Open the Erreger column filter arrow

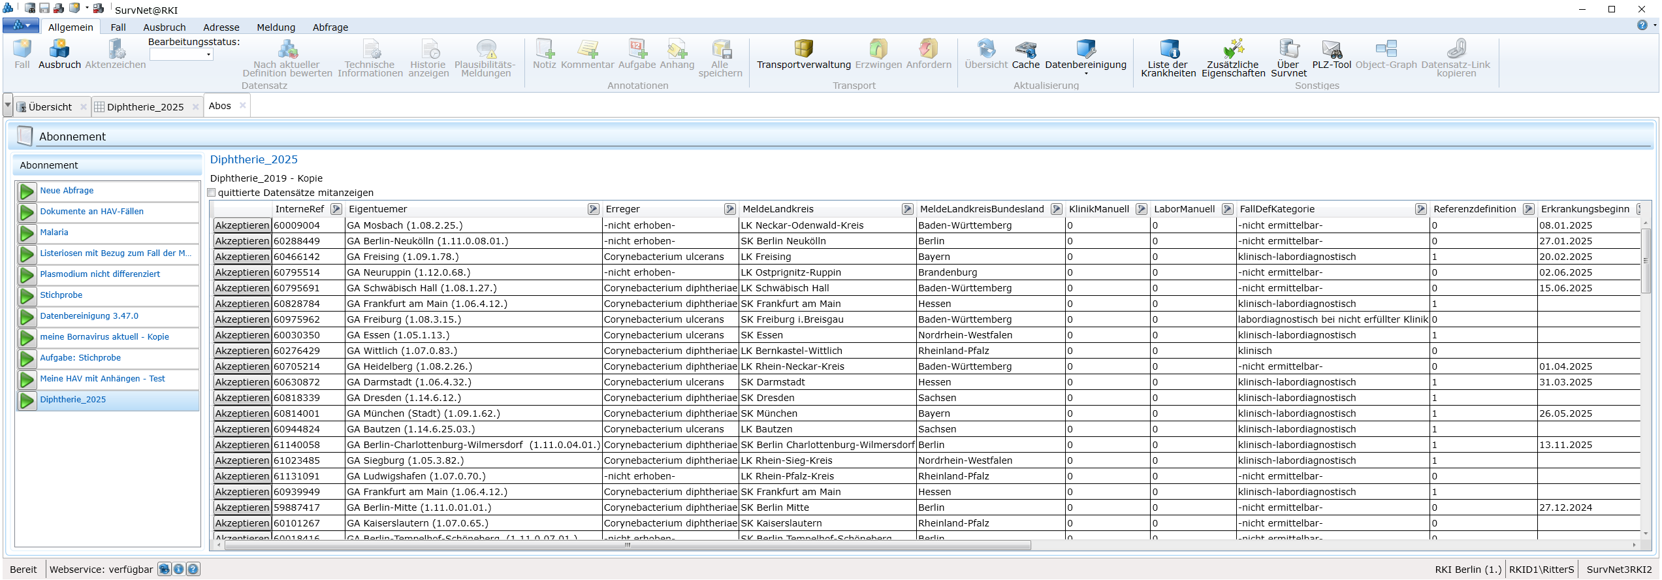[x=729, y=209]
